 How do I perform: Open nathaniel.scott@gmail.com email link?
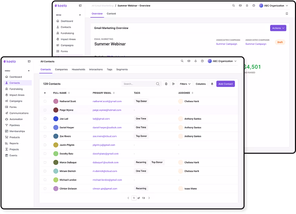(107, 101)
